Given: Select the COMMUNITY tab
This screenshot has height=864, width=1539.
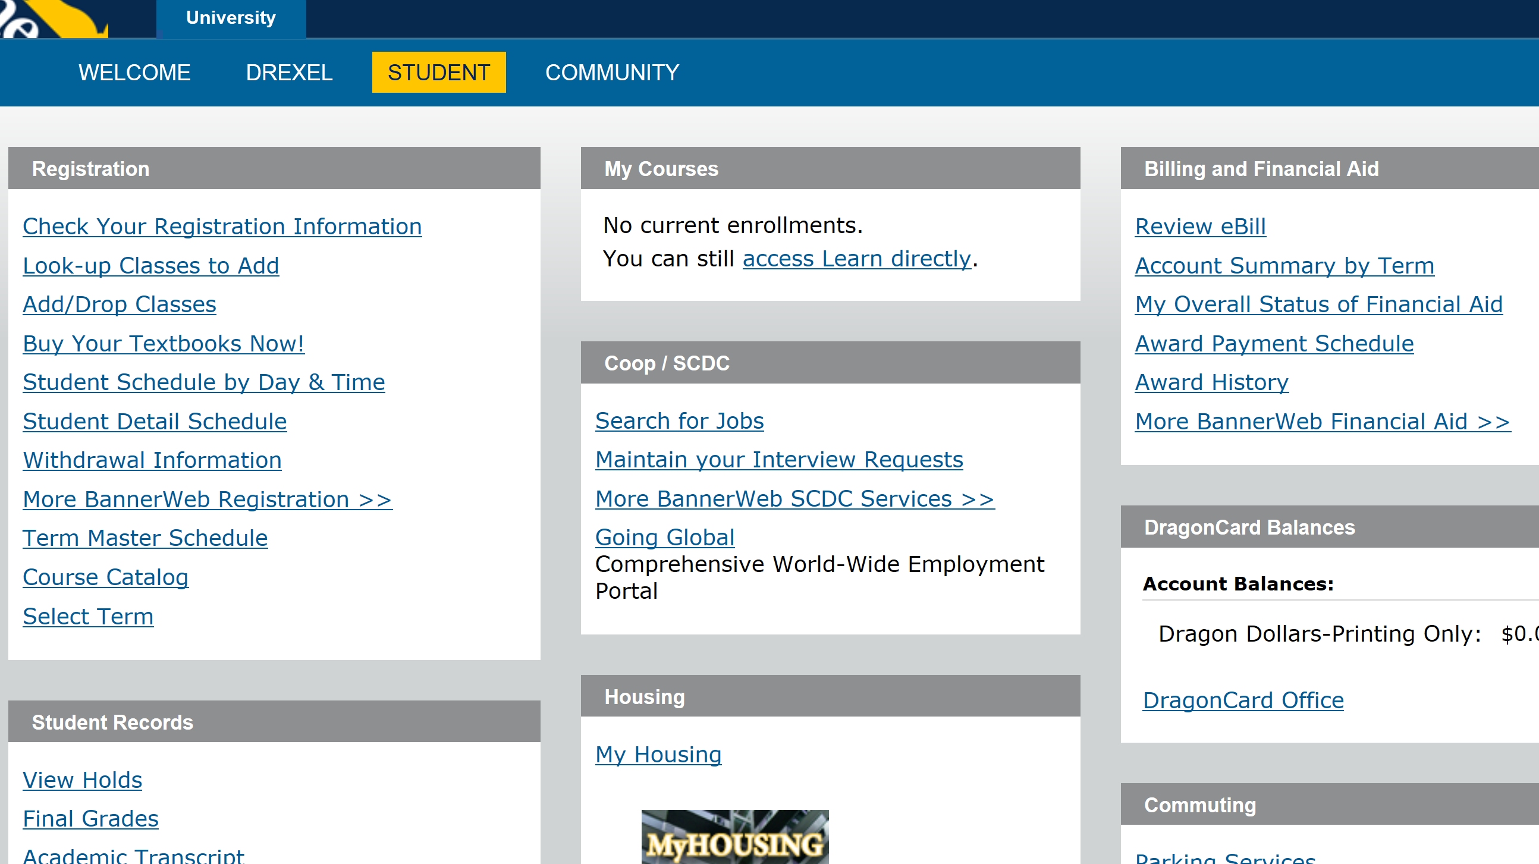Looking at the screenshot, I should tap(612, 73).
